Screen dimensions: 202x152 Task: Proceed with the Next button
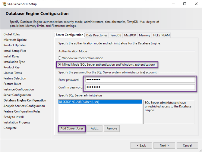[164, 145]
